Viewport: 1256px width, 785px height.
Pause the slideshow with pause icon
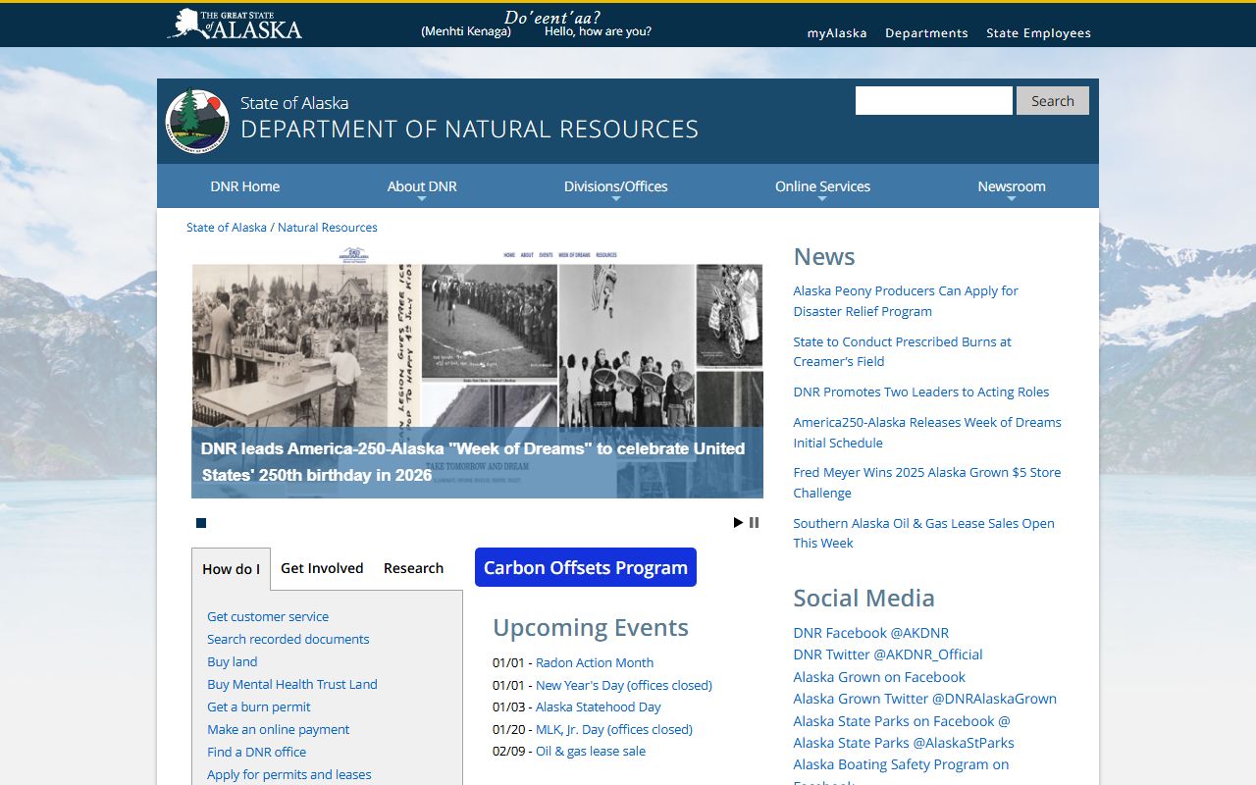tap(754, 523)
